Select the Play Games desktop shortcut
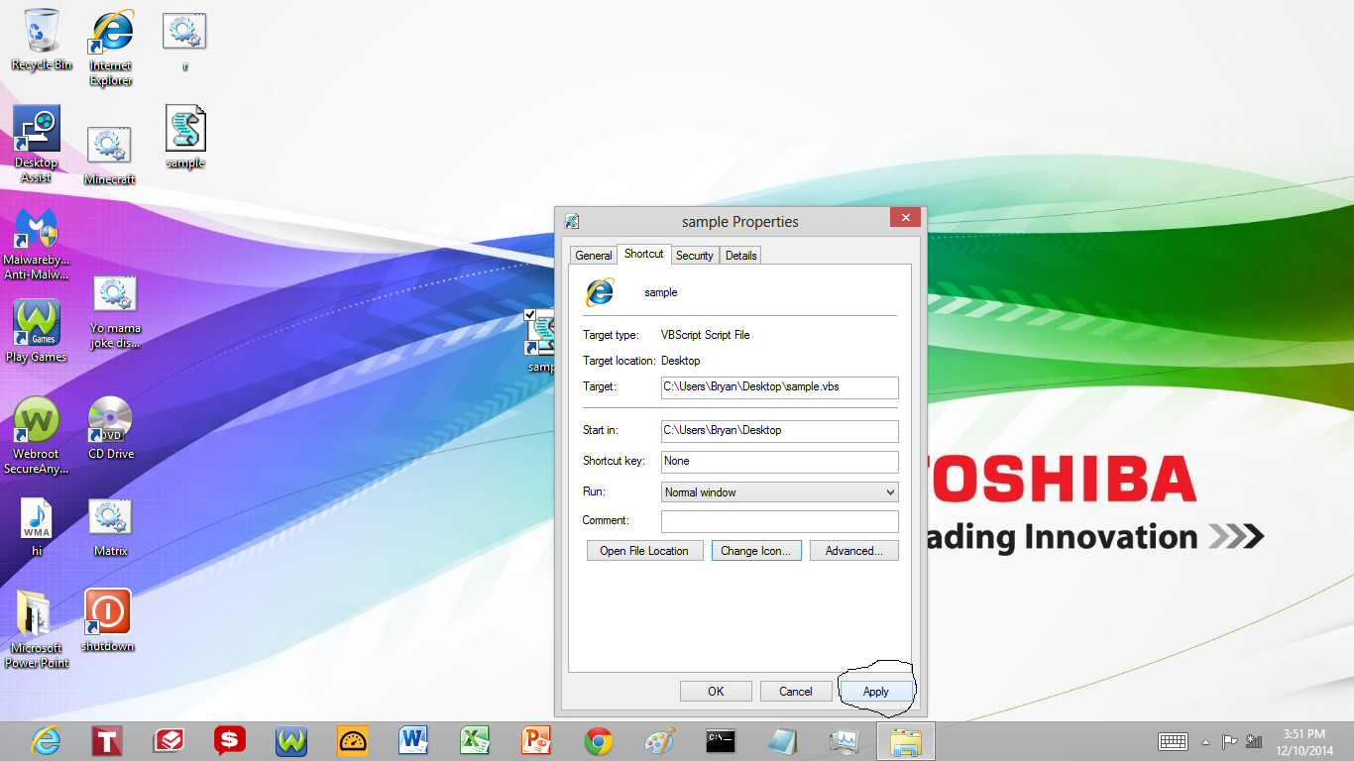 [x=37, y=332]
